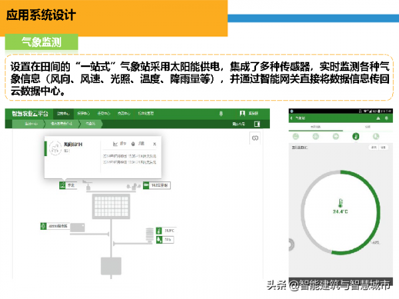
Task: Tap the back arrow in mobile app header
Action: click(292, 118)
